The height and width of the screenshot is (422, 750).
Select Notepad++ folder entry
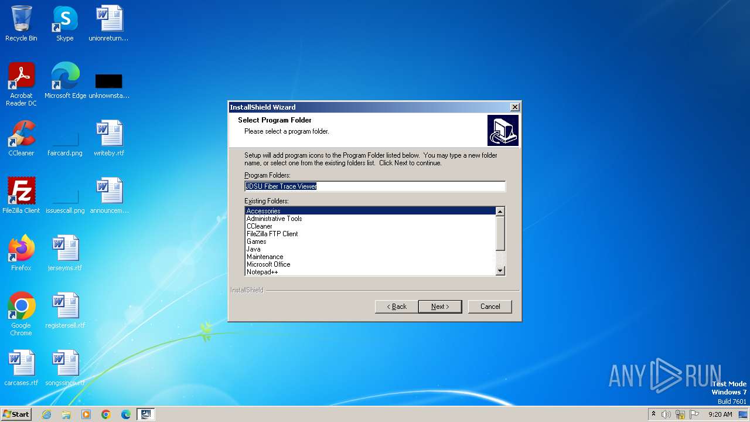click(x=370, y=272)
